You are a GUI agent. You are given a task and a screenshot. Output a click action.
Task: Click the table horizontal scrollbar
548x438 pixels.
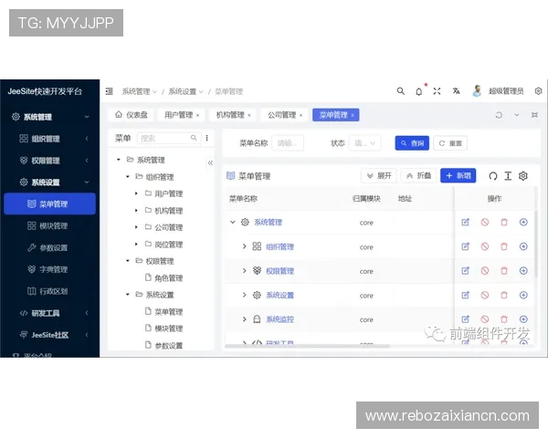point(307,346)
